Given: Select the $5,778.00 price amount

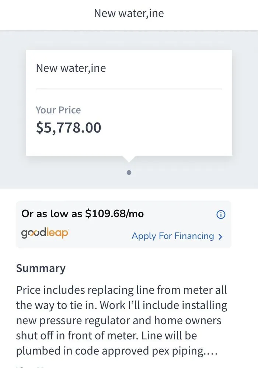Looking at the screenshot, I should coord(68,127).
